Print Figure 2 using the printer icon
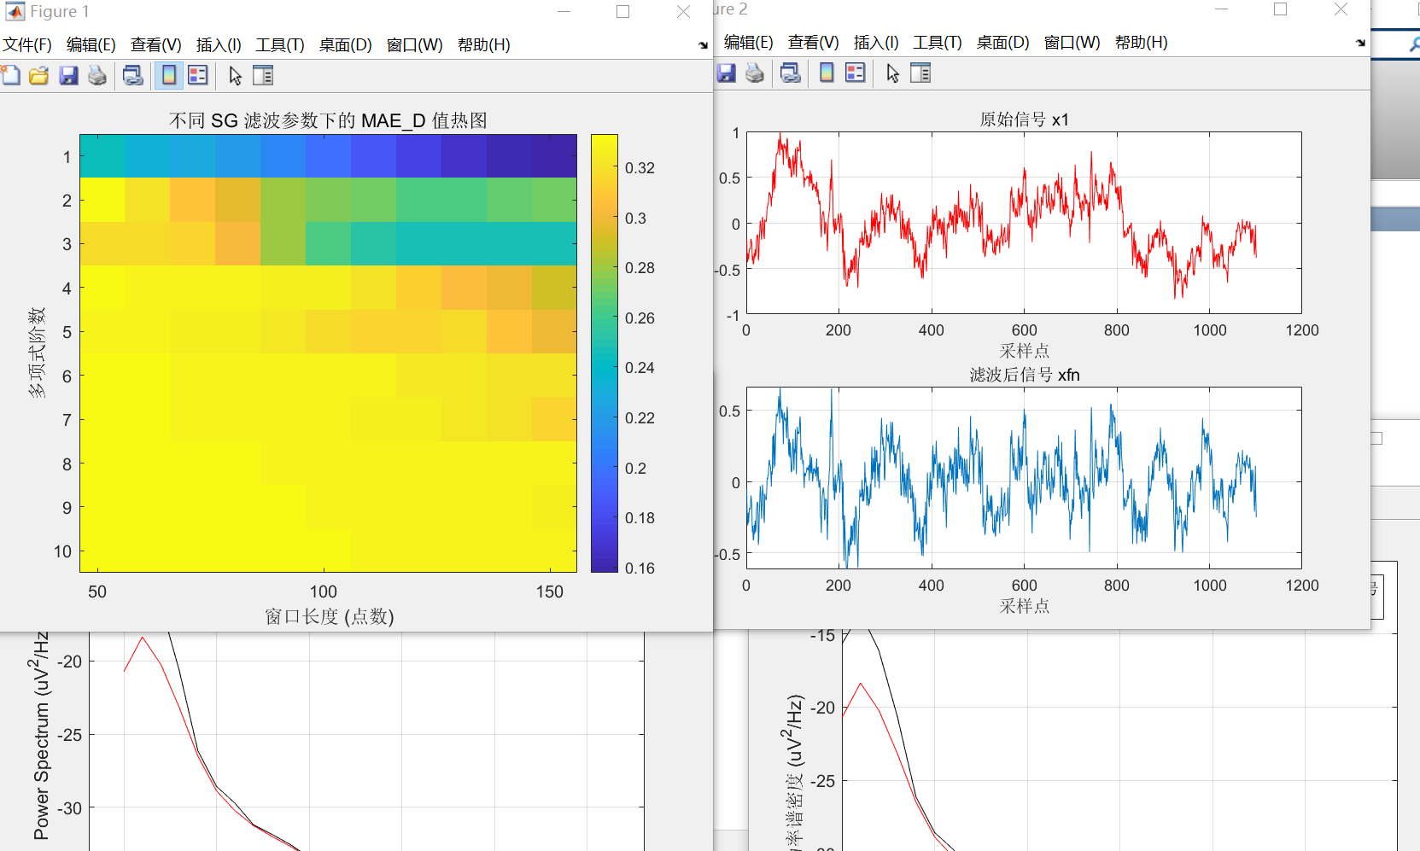1420x851 pixels. (755, 73)
